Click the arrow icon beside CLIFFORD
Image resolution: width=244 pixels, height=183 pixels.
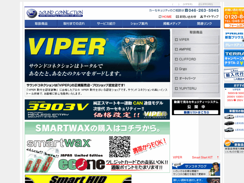click(176, 59)
